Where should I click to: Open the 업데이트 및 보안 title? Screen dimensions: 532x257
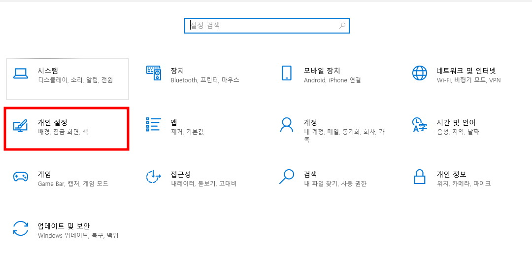pos(64,226)
